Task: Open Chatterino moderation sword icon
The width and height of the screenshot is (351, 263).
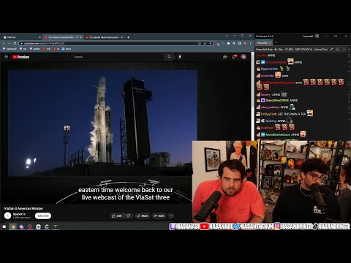Action: pyautogui.click(x=332, y=49)
